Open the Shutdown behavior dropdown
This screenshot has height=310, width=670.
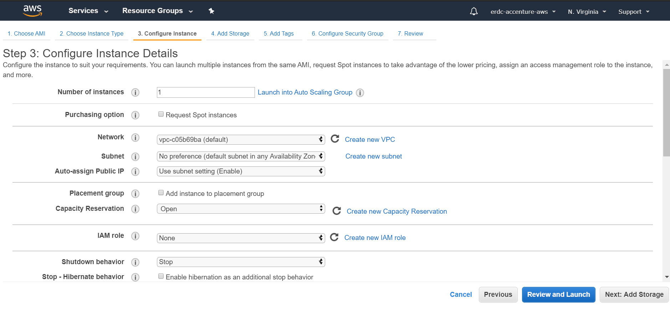241,262
